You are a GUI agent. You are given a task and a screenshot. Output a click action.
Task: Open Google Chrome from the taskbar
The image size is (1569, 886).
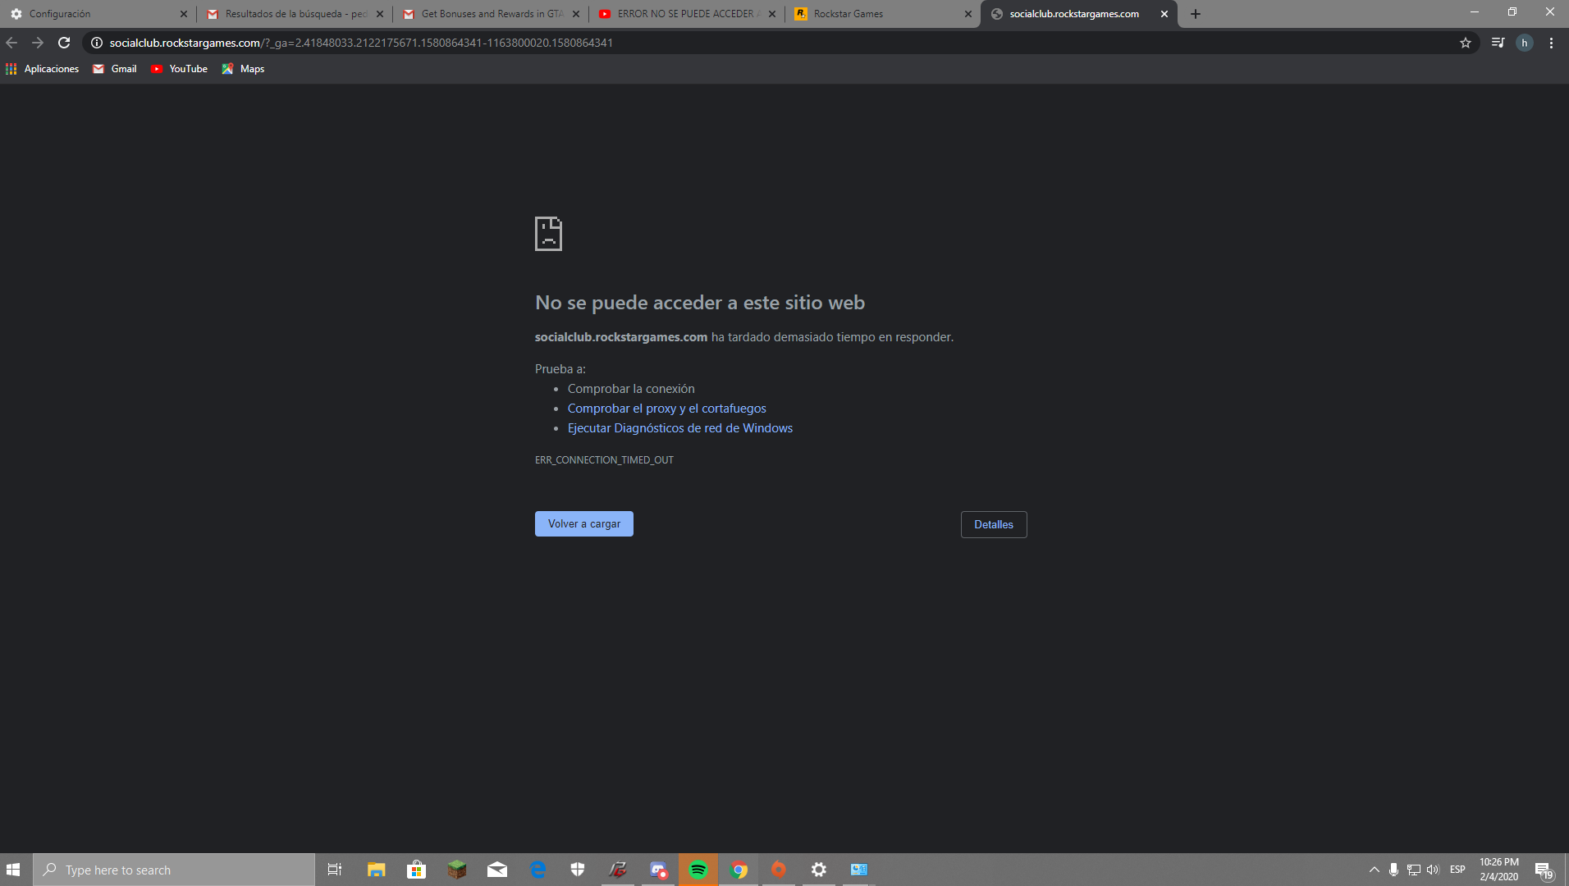point(739,870)
